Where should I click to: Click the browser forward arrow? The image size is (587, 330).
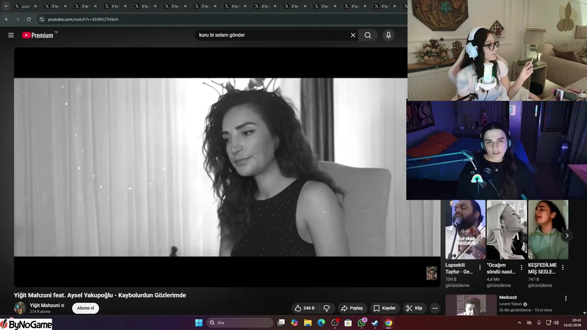point(17,19)
